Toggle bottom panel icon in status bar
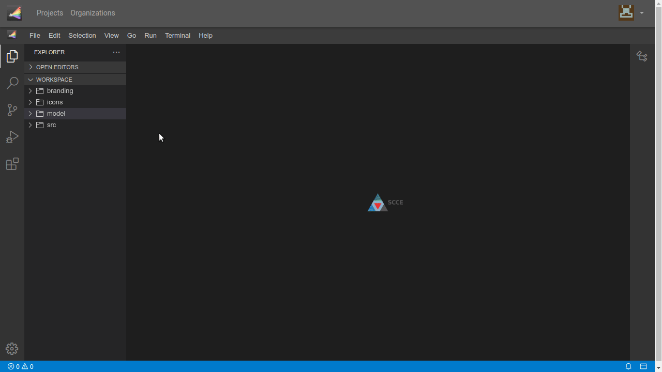The width and height of the screenshot is (662, 372). (643, 366)
